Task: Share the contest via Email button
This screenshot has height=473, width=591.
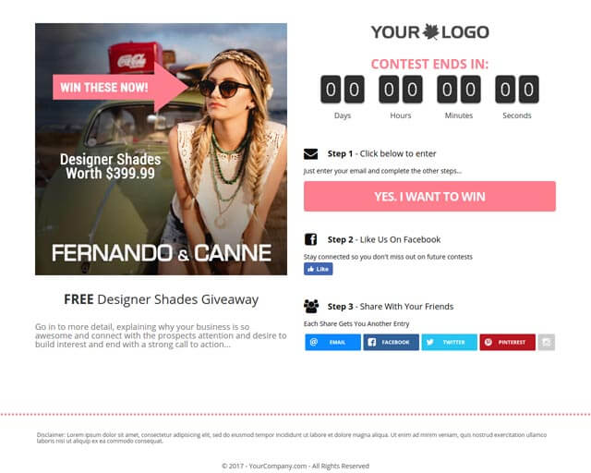Action: click(332, 342)
